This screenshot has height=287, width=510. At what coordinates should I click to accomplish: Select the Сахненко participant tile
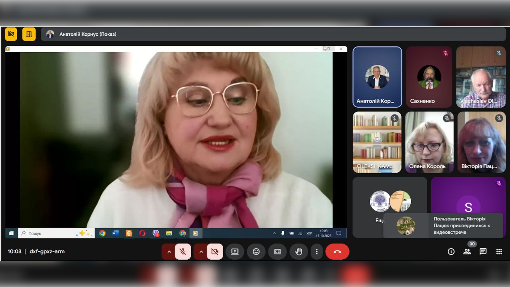click(x=429, y=77)
